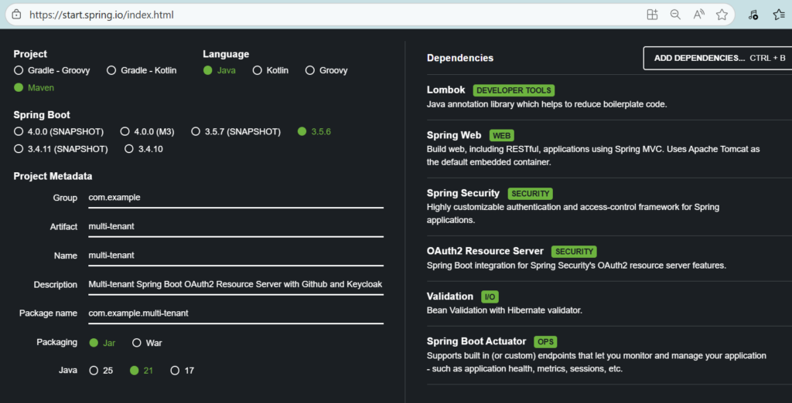The image size is (792, 403).
Task: Click the SECURITY badge beside Spring Security
Action: 530,194
